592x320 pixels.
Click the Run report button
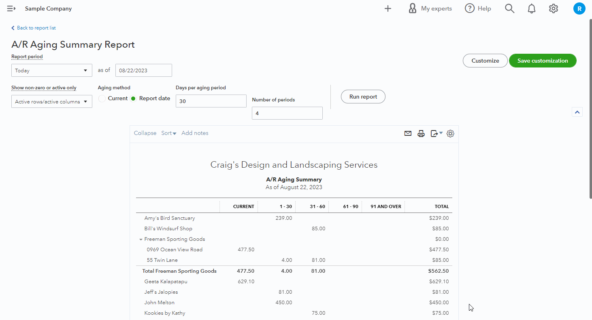click(363, 97)
